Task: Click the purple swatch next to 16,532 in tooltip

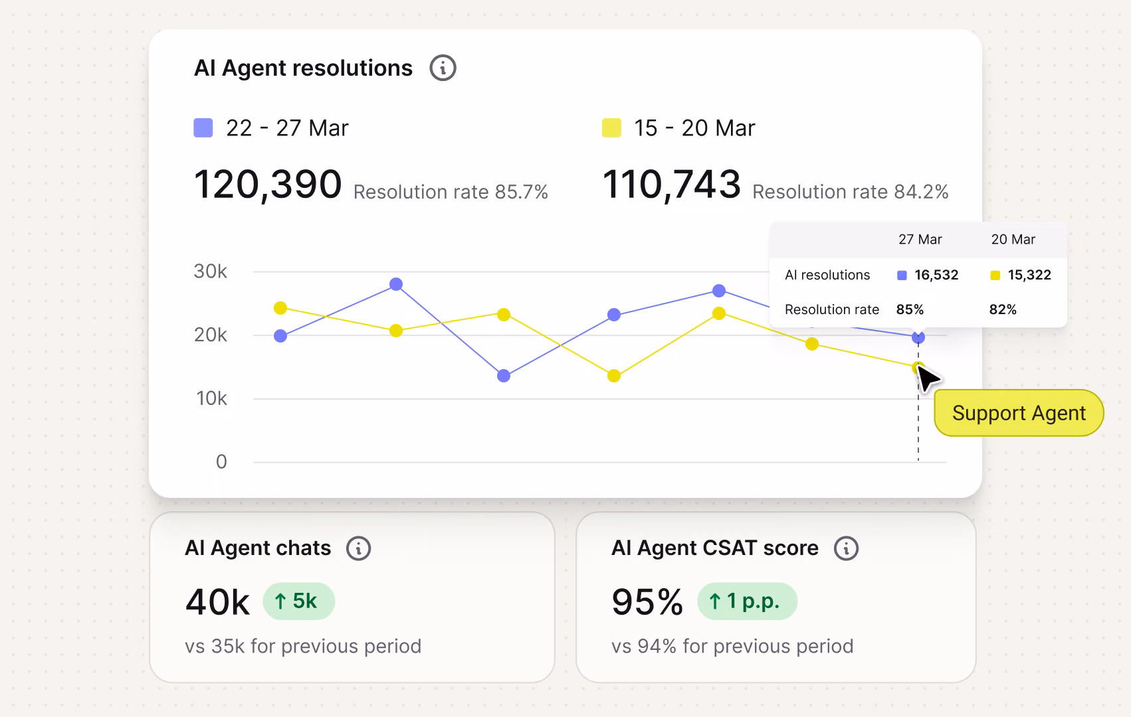Action: pos(902,276)
